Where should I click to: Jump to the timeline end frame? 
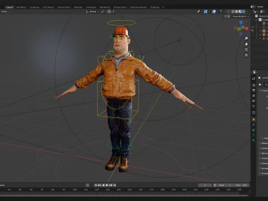pyautogui.click(x=114, y=185)
